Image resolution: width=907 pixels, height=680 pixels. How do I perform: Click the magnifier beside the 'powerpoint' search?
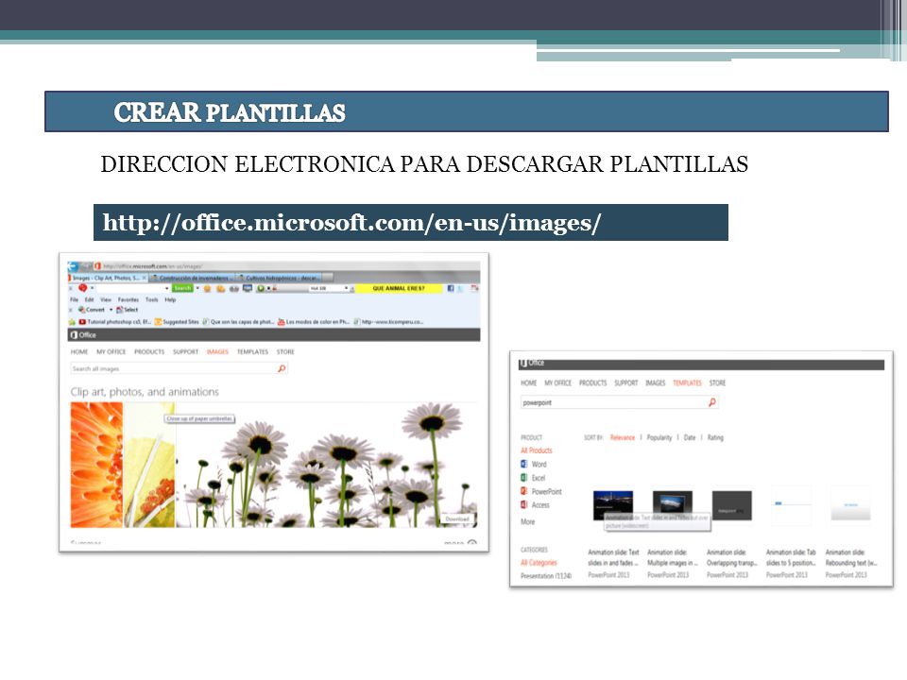(x=712, y=402)
